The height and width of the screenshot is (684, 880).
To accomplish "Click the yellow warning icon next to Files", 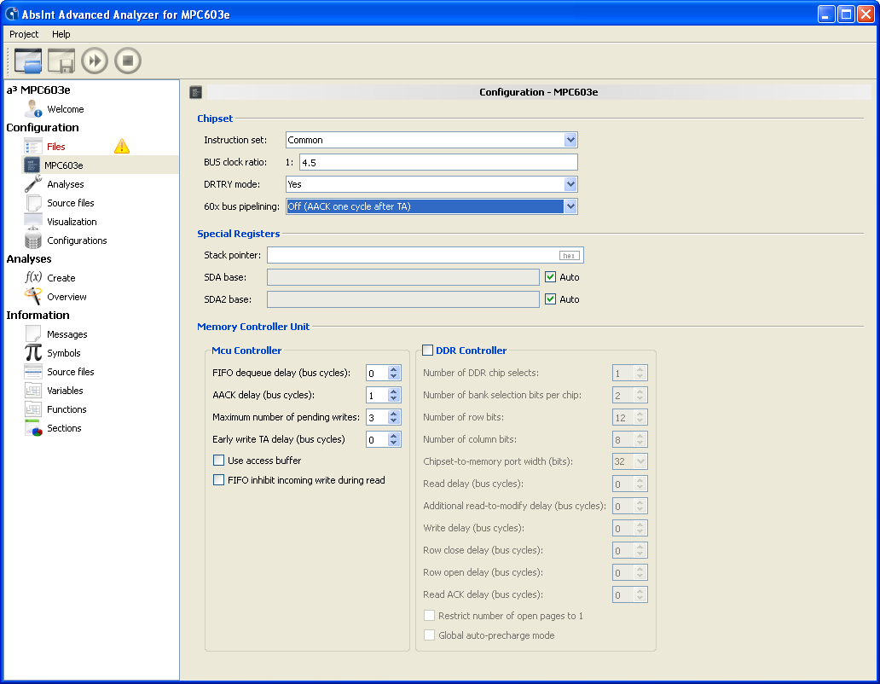I will click(x=122, y=147).
